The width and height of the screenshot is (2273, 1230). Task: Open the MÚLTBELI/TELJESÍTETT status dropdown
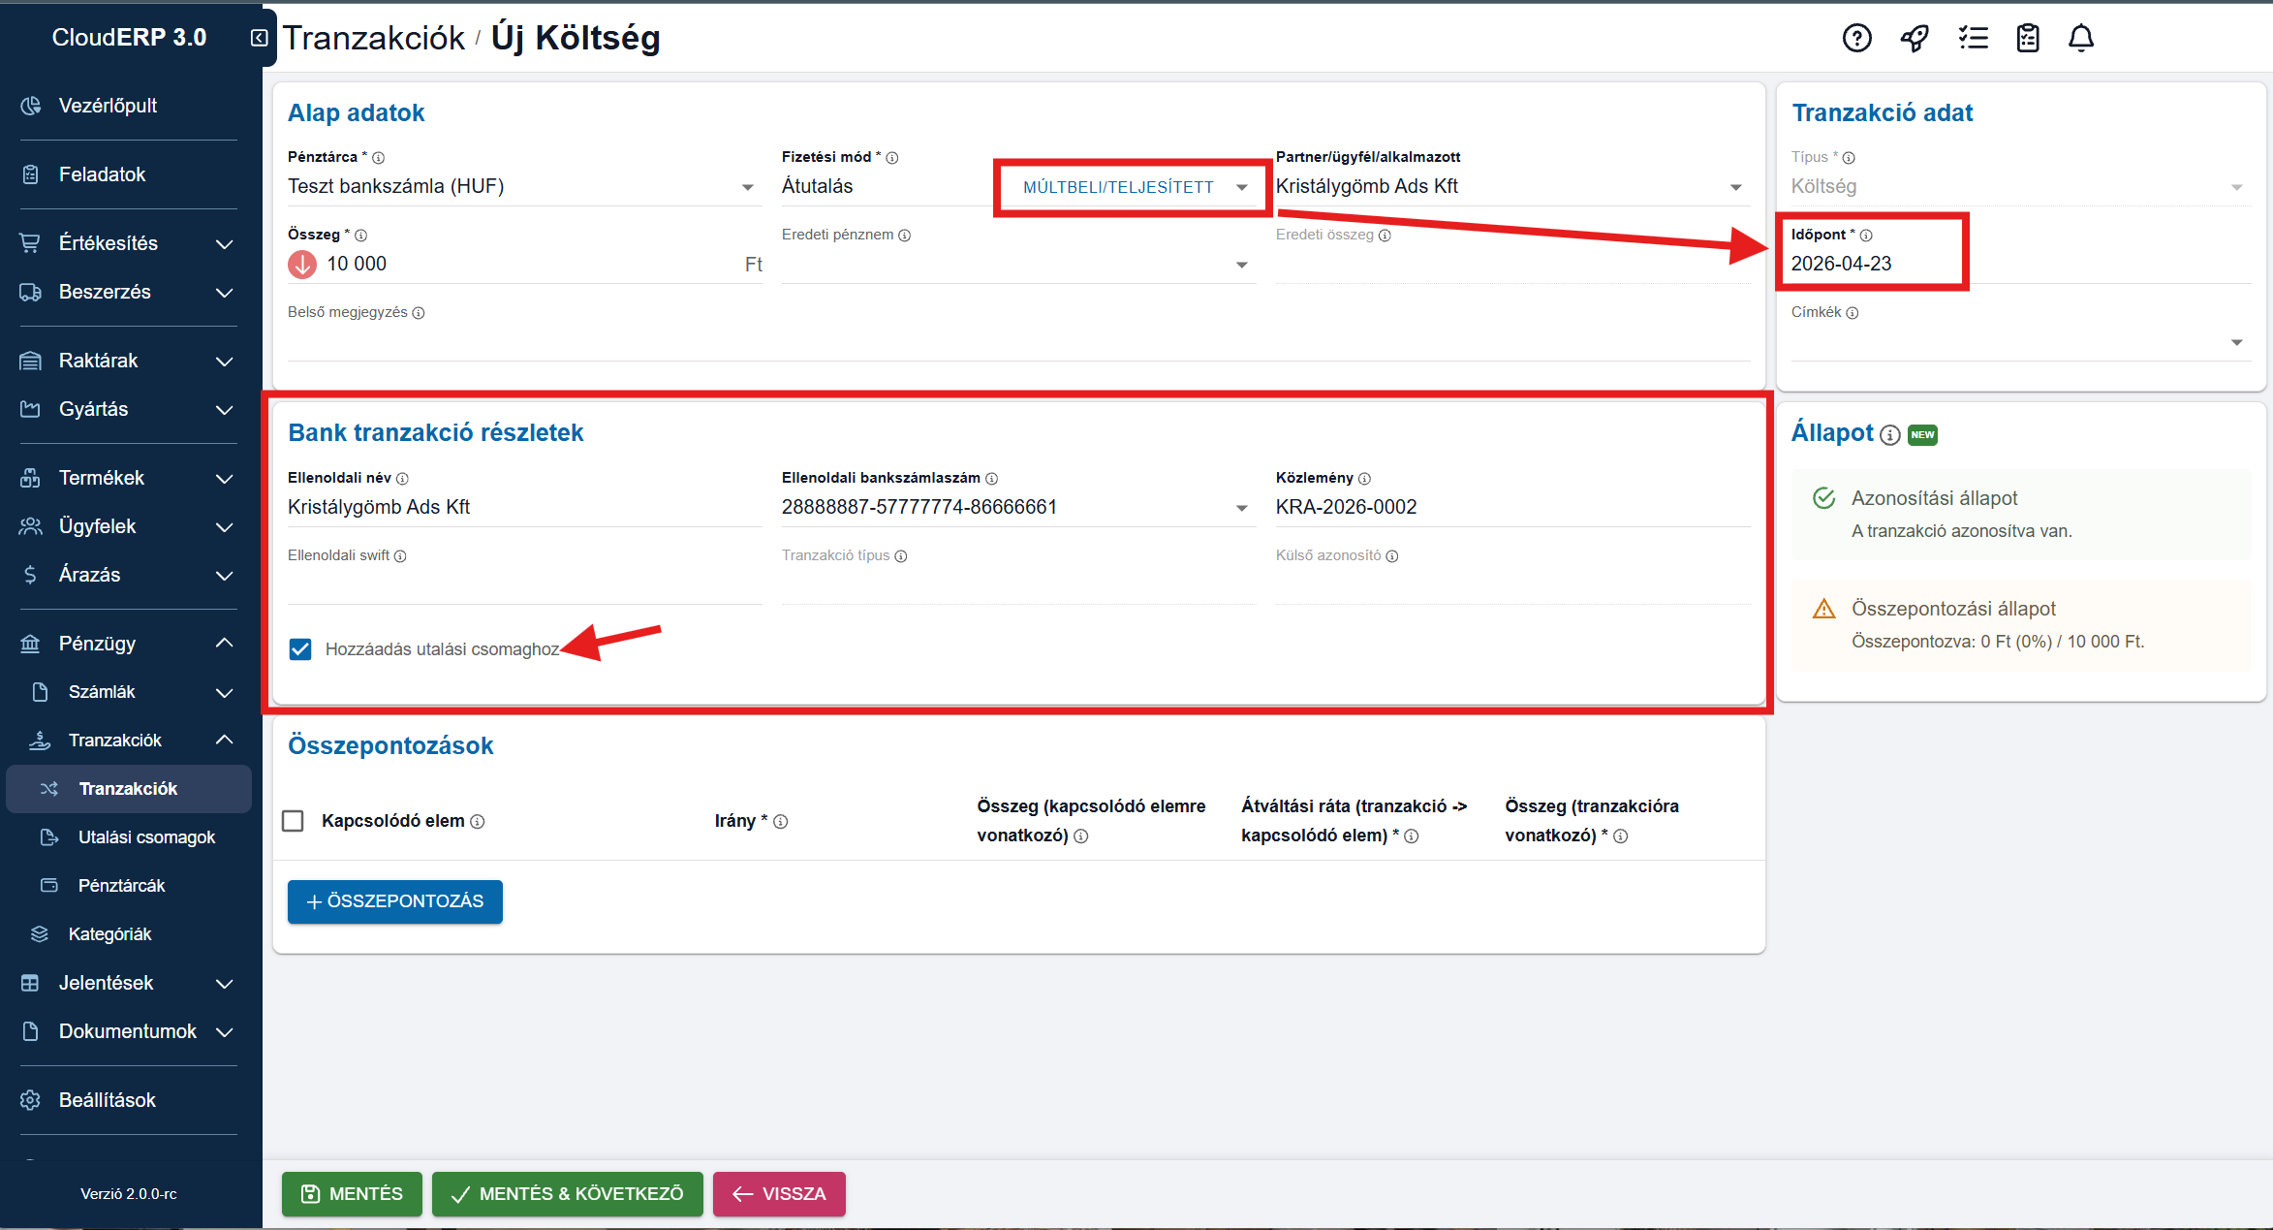[1133, 187]
